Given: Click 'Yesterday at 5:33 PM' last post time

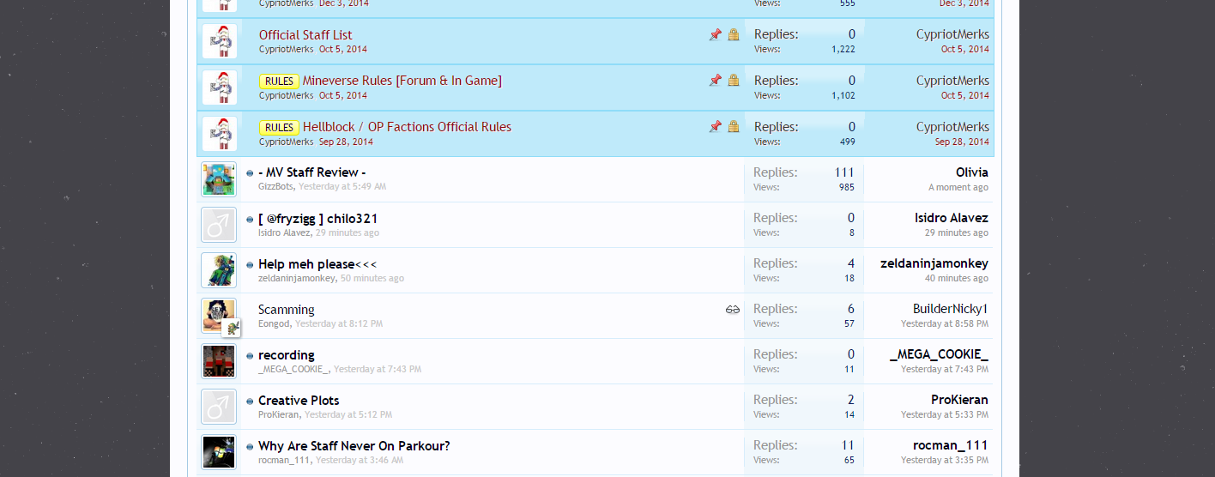Looking at the screenshot, I should tap(945, 414).
